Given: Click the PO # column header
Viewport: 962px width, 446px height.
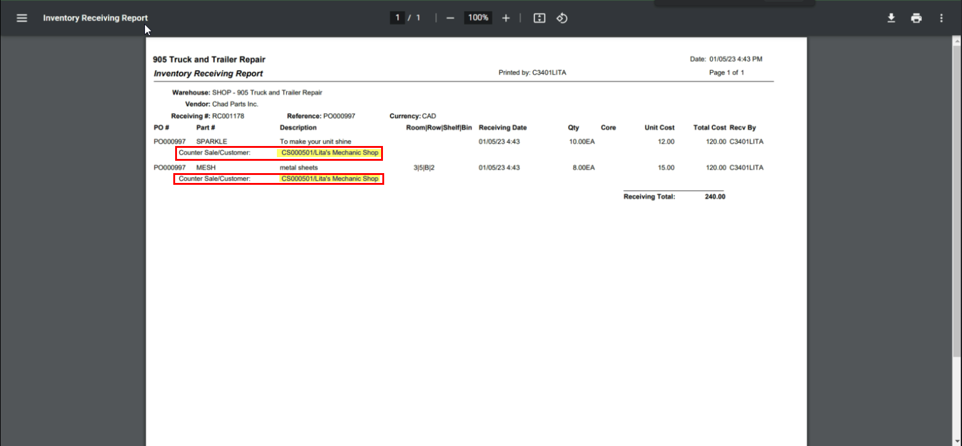Looking at the screenshot, I should click(162, 128).
